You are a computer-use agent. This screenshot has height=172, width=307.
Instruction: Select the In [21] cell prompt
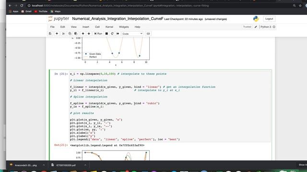coord(61,74)
